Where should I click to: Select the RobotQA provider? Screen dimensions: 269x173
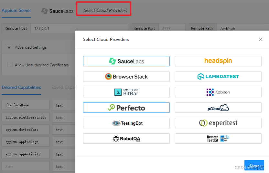(126, 139)
